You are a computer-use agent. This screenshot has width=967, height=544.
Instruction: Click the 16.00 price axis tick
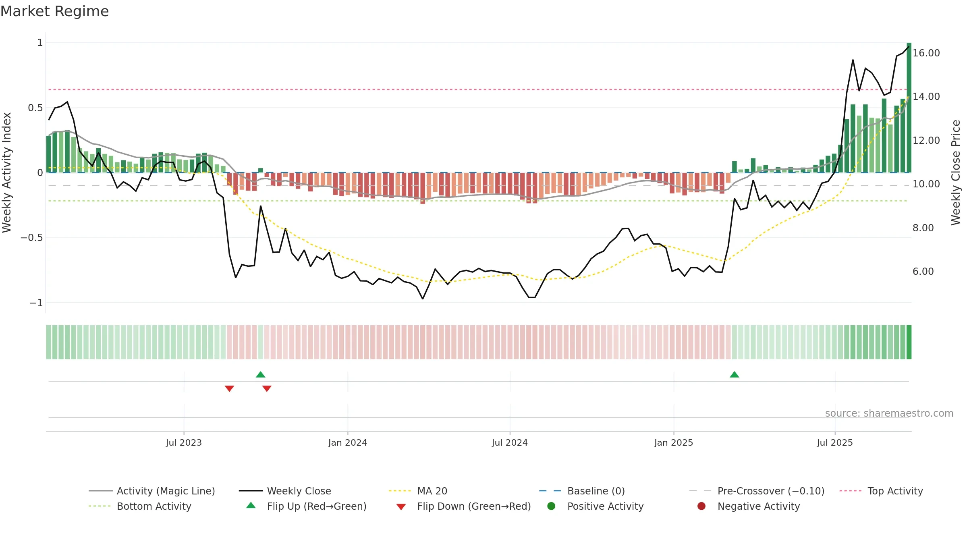926,53
